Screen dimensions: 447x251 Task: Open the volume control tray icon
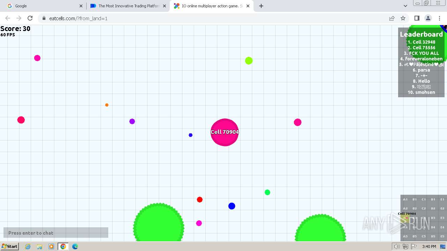click(397, 246)
